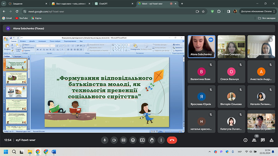
Task: Show the participants list panel
Action: point(254,140)
